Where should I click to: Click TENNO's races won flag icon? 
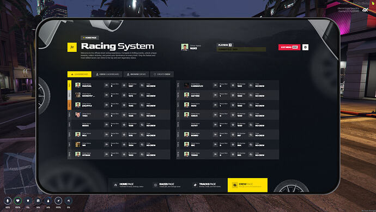pos(215,154)
